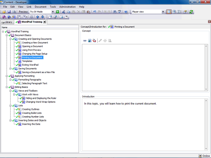Toggle the horizontal split layout button

tap(174, 12)
